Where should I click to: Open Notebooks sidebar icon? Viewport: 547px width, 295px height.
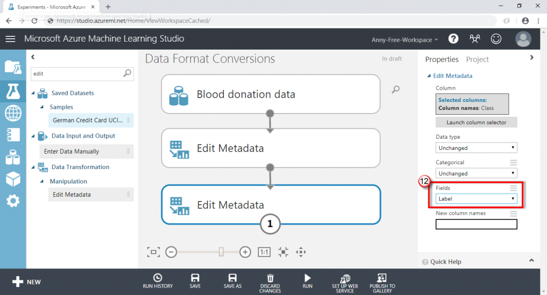click(x=13, y=135)
